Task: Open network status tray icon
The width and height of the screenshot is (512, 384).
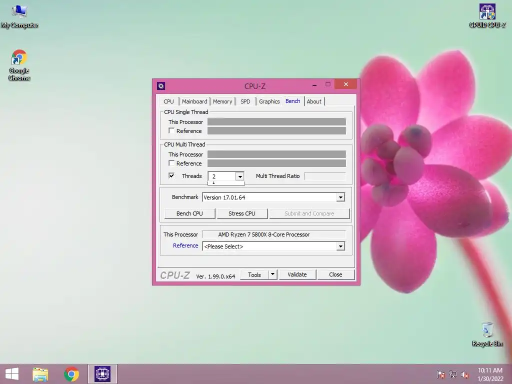Action: coord(453,374)
